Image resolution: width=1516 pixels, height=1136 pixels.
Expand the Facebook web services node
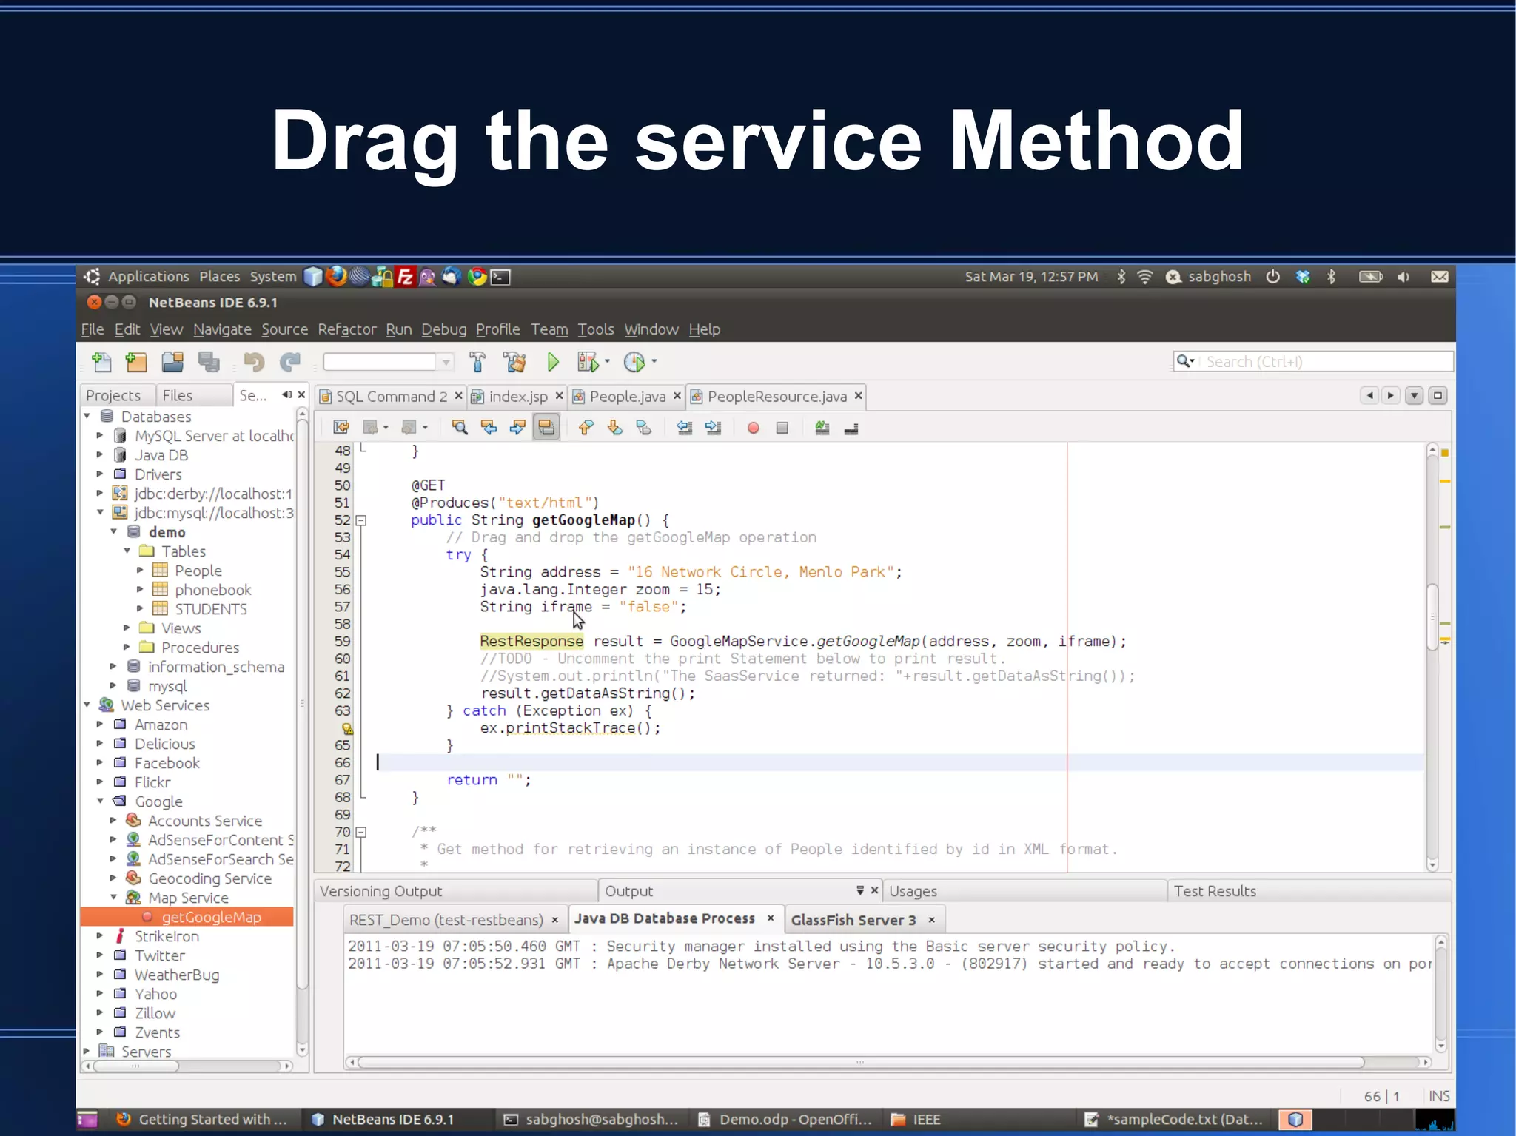(100, 763)
